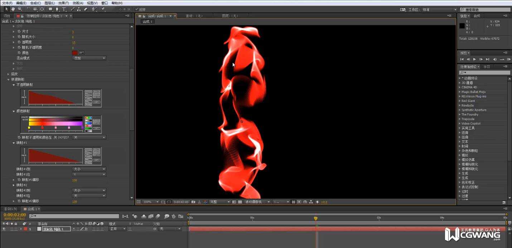
Task: Toggle transparency grid in the viewer
Action: pos(240,202)
